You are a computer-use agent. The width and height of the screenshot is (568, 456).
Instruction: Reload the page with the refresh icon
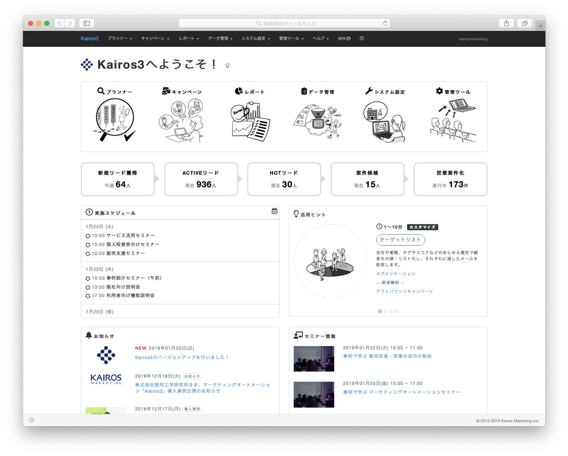pyautogui.click(x=385, y=23)
